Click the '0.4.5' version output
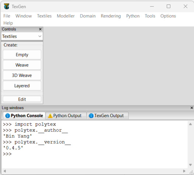Viewport: 194px width, 175px height. (13, 148)
